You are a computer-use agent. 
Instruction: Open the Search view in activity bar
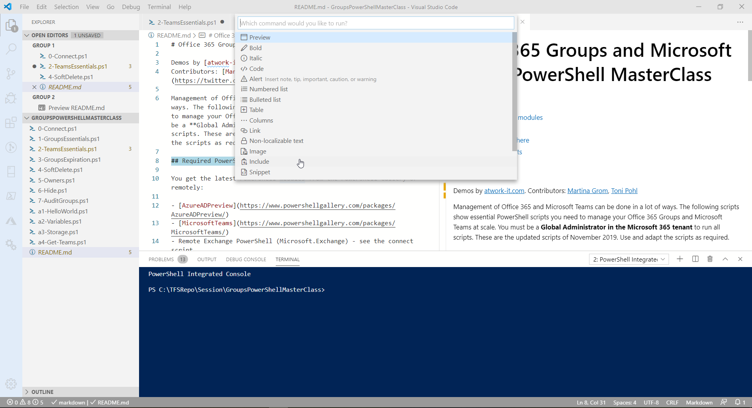(x=11, y=49)
